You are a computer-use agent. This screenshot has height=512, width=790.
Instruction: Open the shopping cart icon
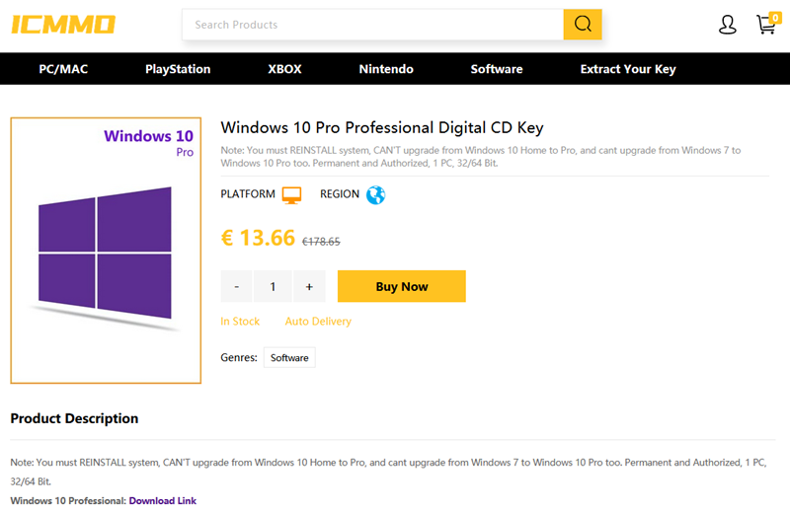click(766, 25)
